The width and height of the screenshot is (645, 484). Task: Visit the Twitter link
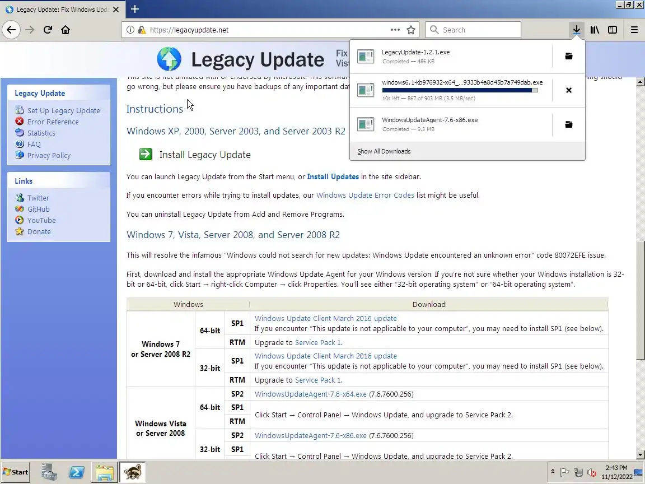click(38, 198)
